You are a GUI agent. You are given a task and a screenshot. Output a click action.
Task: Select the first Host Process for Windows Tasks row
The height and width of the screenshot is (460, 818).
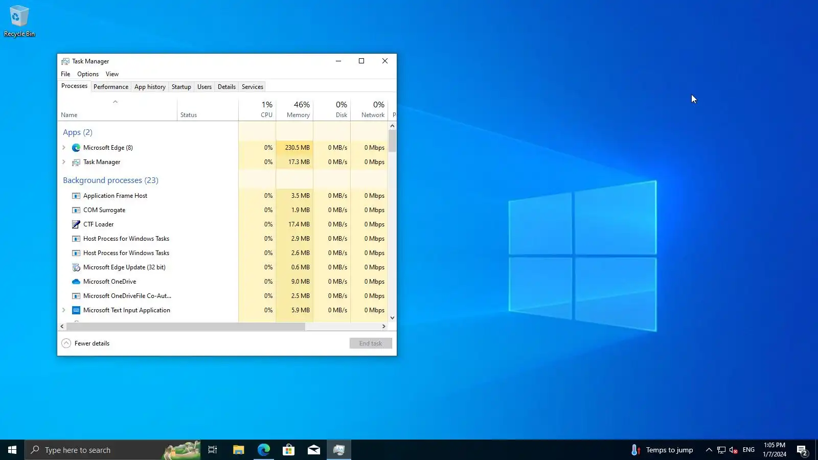click(223, 239)
